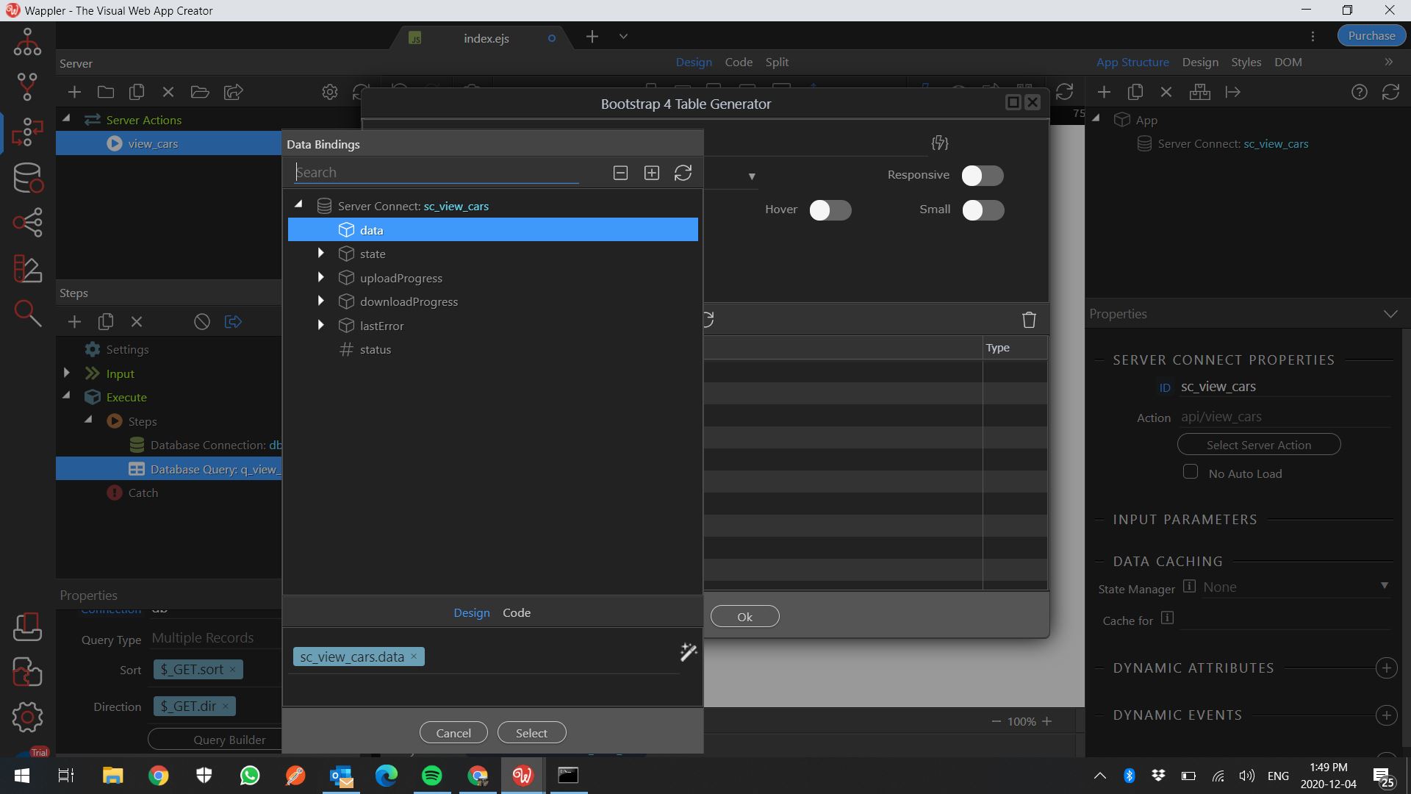
Task: Check the No Auto Load checkbox
Action: [1191, 473]
